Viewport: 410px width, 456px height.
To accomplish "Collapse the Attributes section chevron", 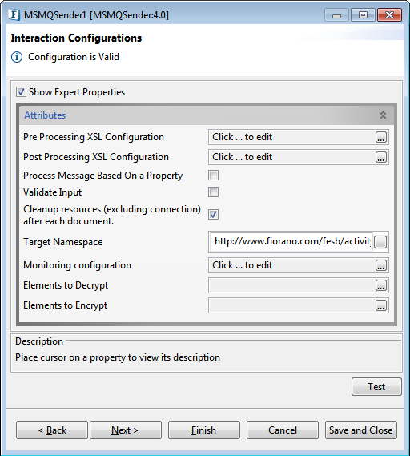I will tap(383, 115).
